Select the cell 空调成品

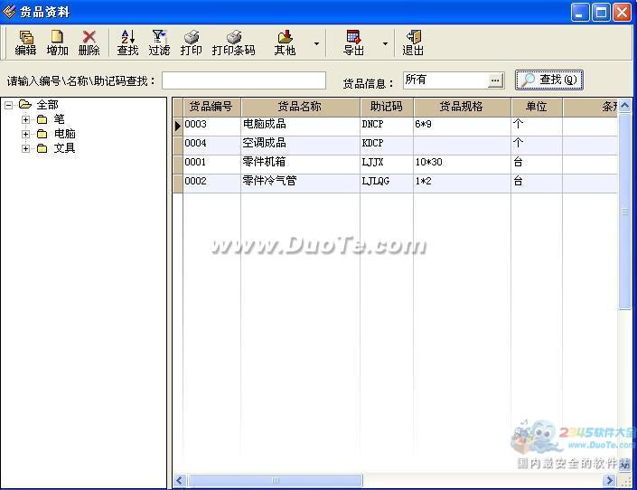click(300, 144)
